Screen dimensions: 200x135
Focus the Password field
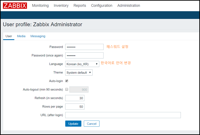[84, 47]
